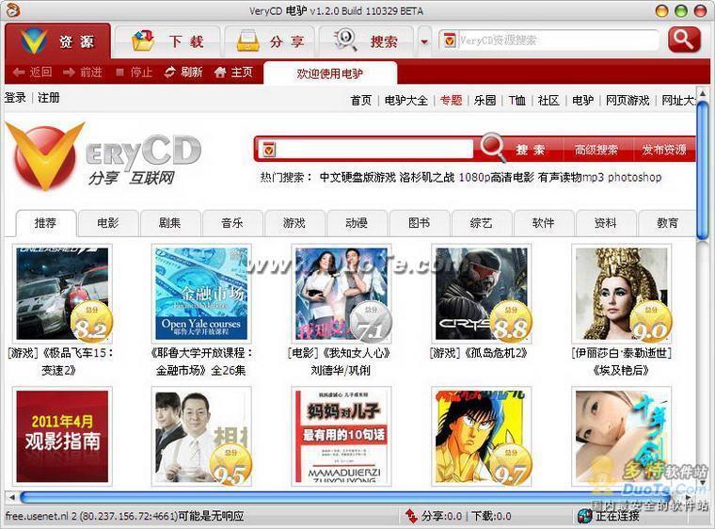
Task: Open 电驴 navigation link
Action: click(x=582, y=100)
